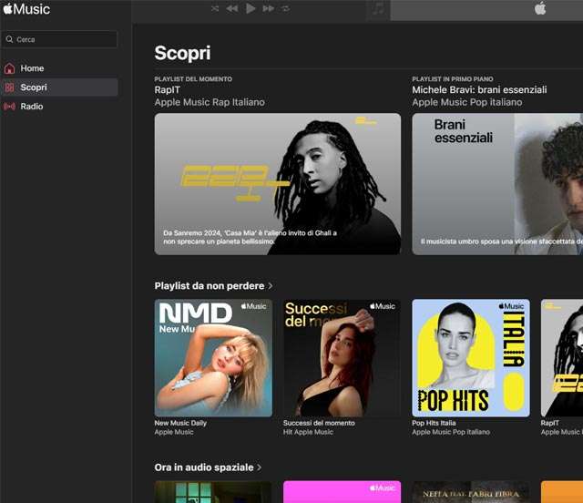Open the partially visible RapIT playlist cover

pos(562,358)
